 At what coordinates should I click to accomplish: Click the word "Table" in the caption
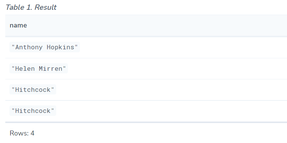[15, 7]
